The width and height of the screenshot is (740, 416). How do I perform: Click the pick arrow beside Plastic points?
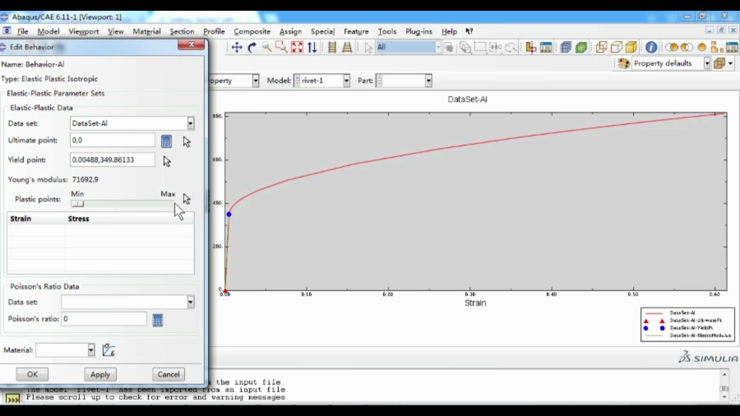tap(187, 199)
